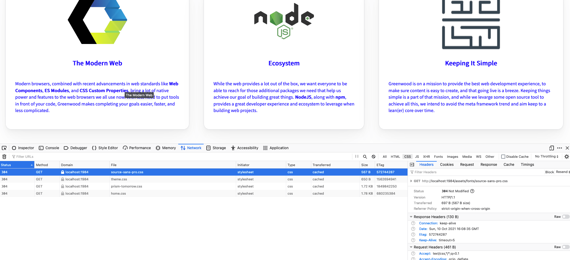Collapse the details pane with the toggle icon

coord(412,165)
